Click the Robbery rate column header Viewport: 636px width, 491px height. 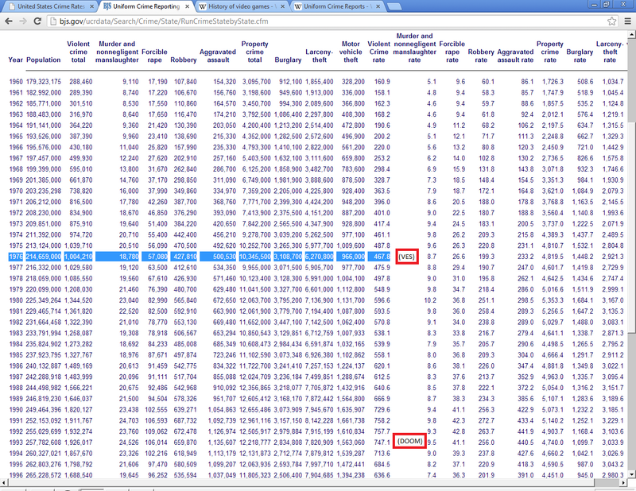click(481, 56)
